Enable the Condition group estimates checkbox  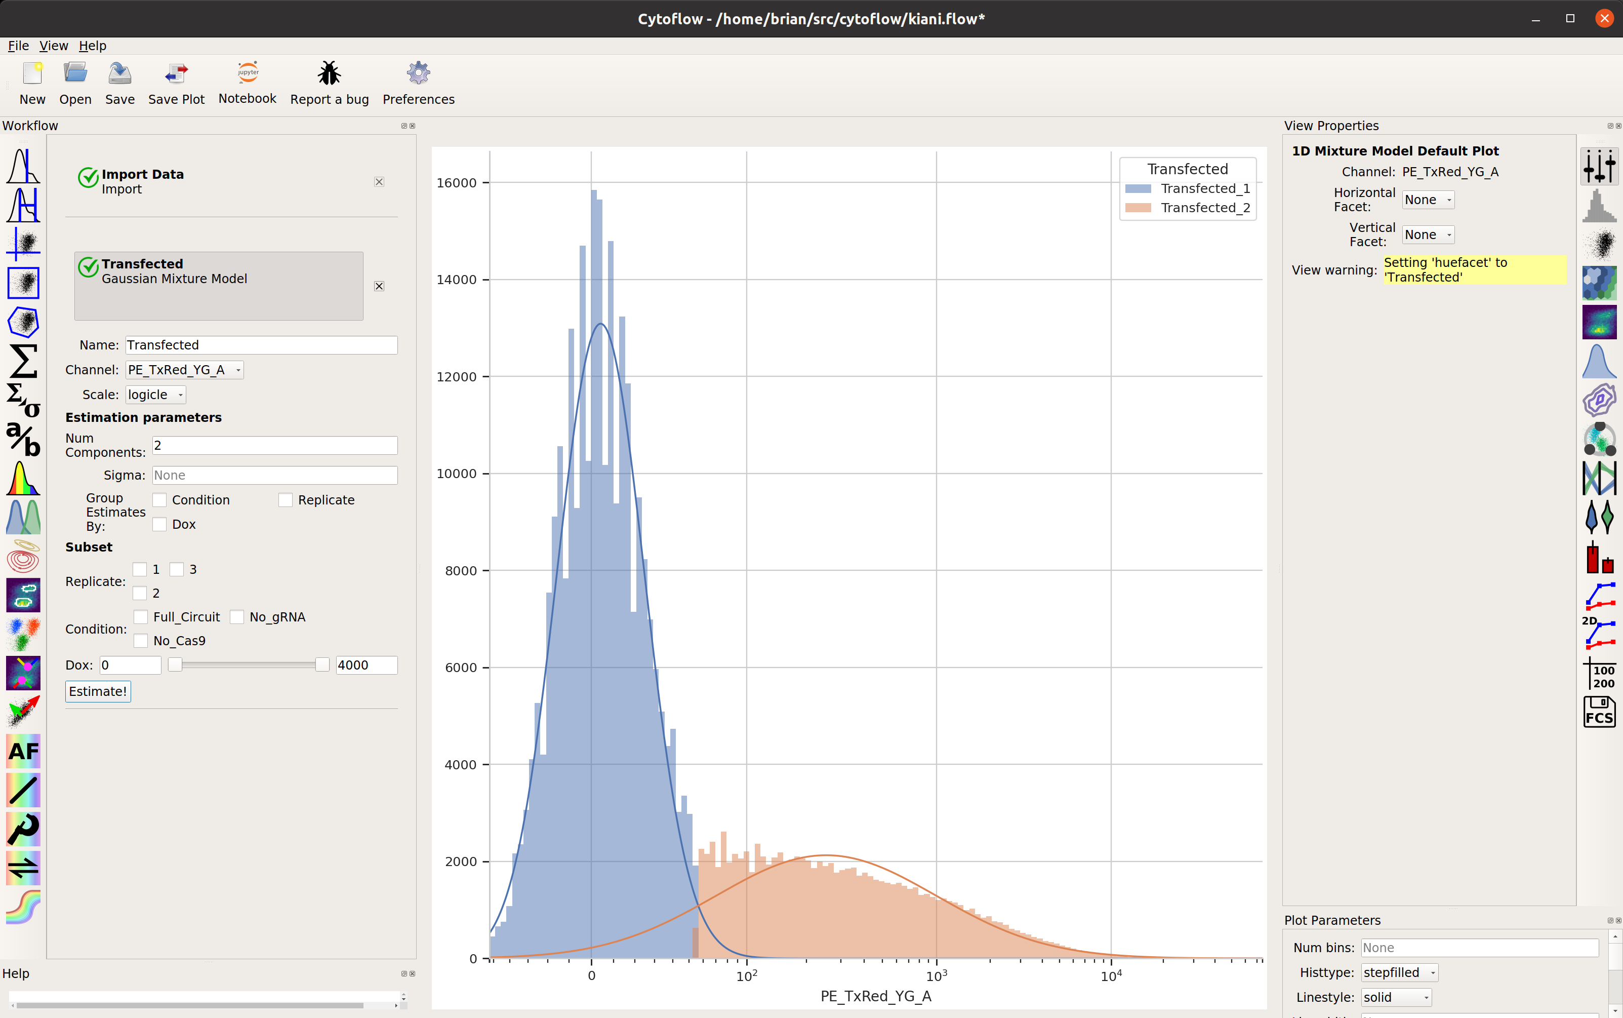pyautogui.click(x=159, y=499)
